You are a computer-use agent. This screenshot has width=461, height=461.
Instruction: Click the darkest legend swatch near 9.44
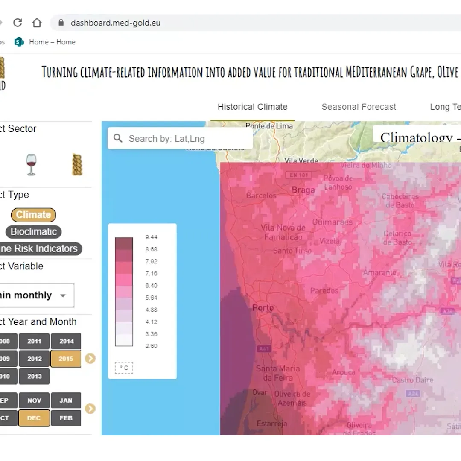[x=124, y=243]
